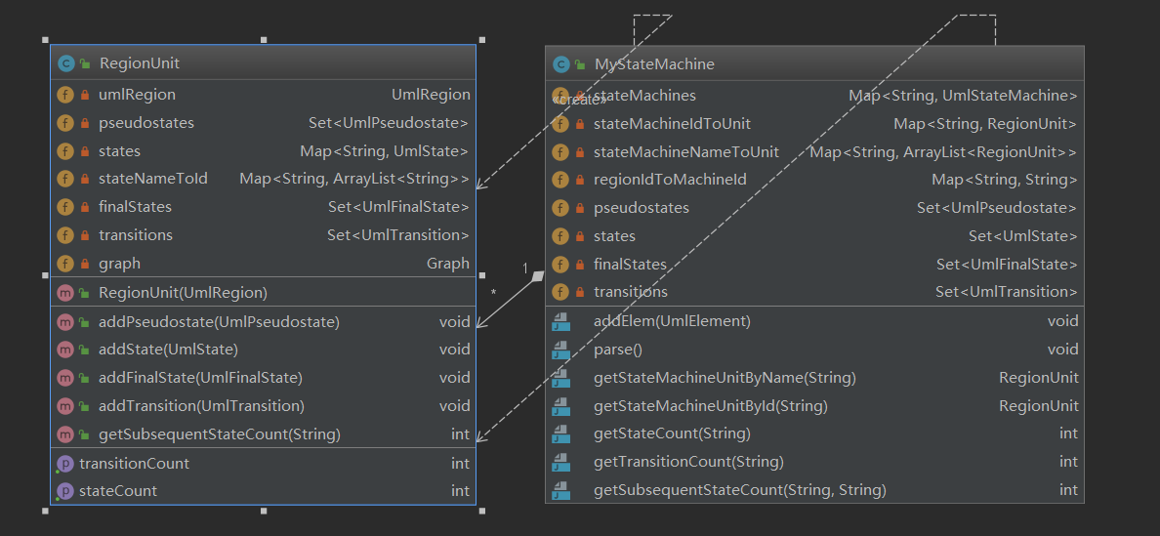1160x536 pixels.
Task: Select the getStateMachineUnitByName(String) method name
Action: [725, 378]
